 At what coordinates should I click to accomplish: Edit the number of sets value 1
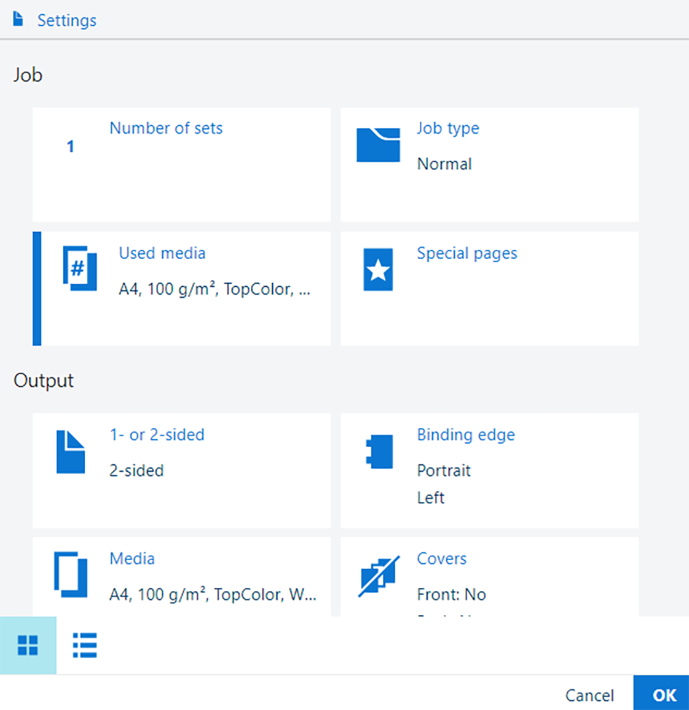[x=71, y=146]
